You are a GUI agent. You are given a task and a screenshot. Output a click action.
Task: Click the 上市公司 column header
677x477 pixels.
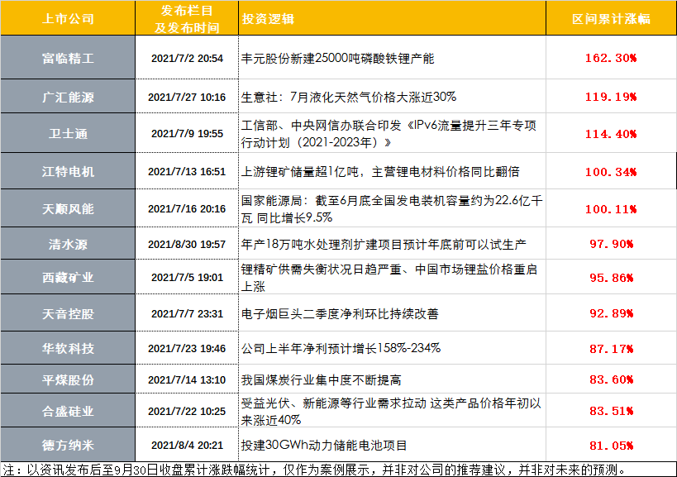pos(68,18)
